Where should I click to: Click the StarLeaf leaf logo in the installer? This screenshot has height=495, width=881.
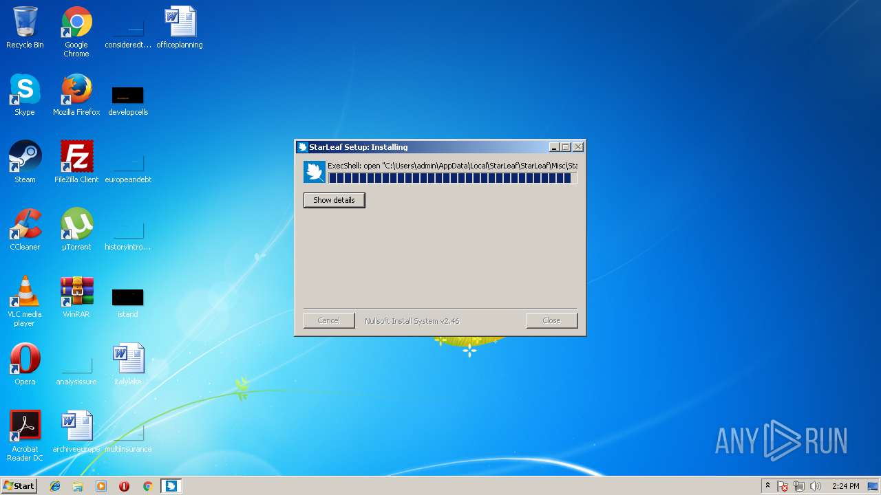click(x=315, y=172)
